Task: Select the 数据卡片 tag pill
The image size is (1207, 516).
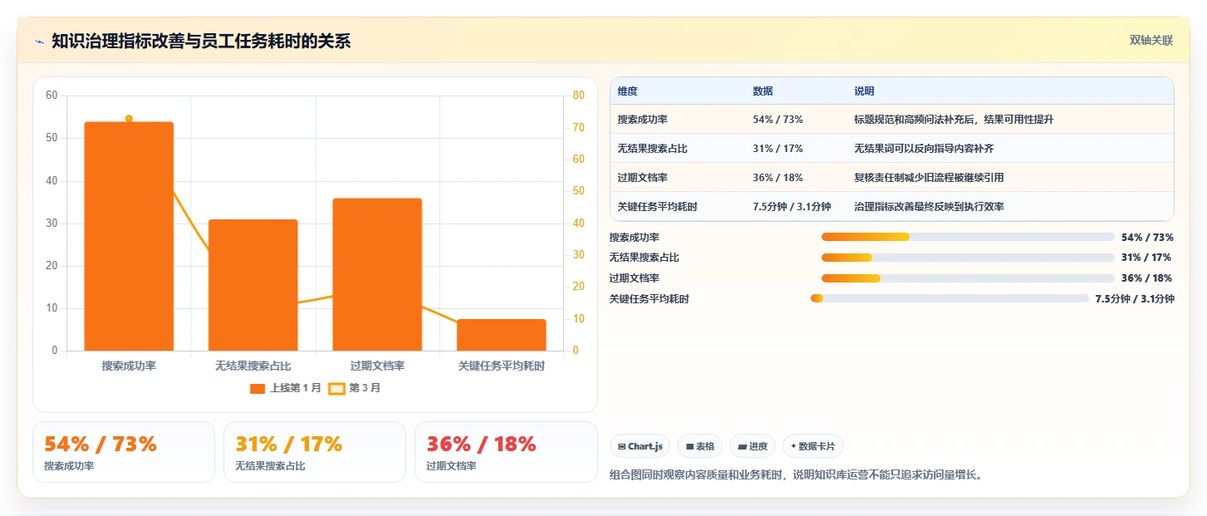Action: 813,446
